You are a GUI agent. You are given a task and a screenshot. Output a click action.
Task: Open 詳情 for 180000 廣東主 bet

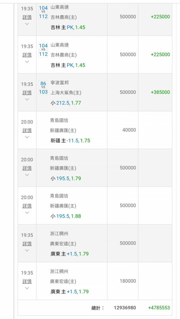point(27,281)
